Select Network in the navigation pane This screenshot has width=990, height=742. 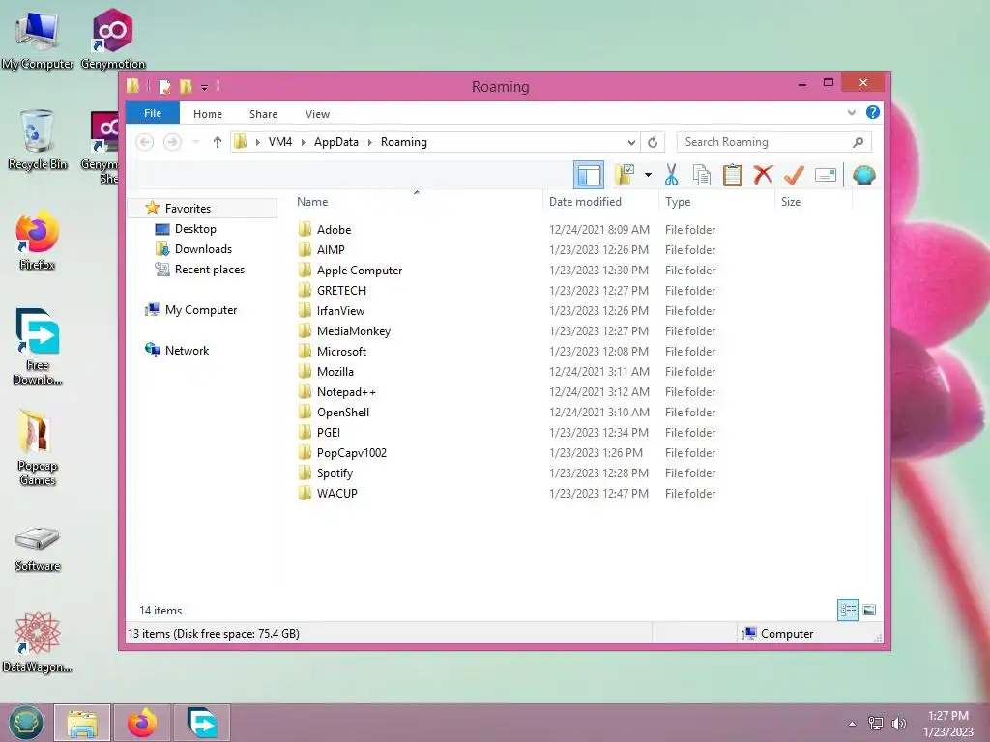[187, 350]
